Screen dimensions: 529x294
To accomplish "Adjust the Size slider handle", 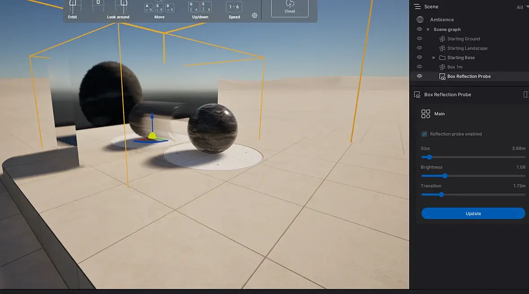I will 429,157.
